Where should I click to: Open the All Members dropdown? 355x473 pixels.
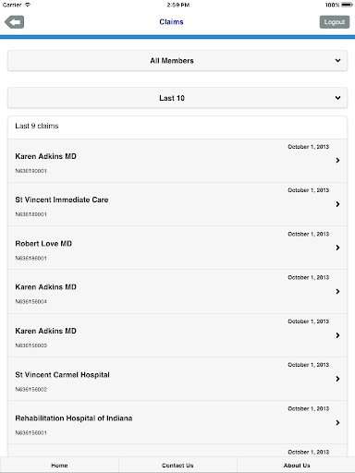point(177,61)
